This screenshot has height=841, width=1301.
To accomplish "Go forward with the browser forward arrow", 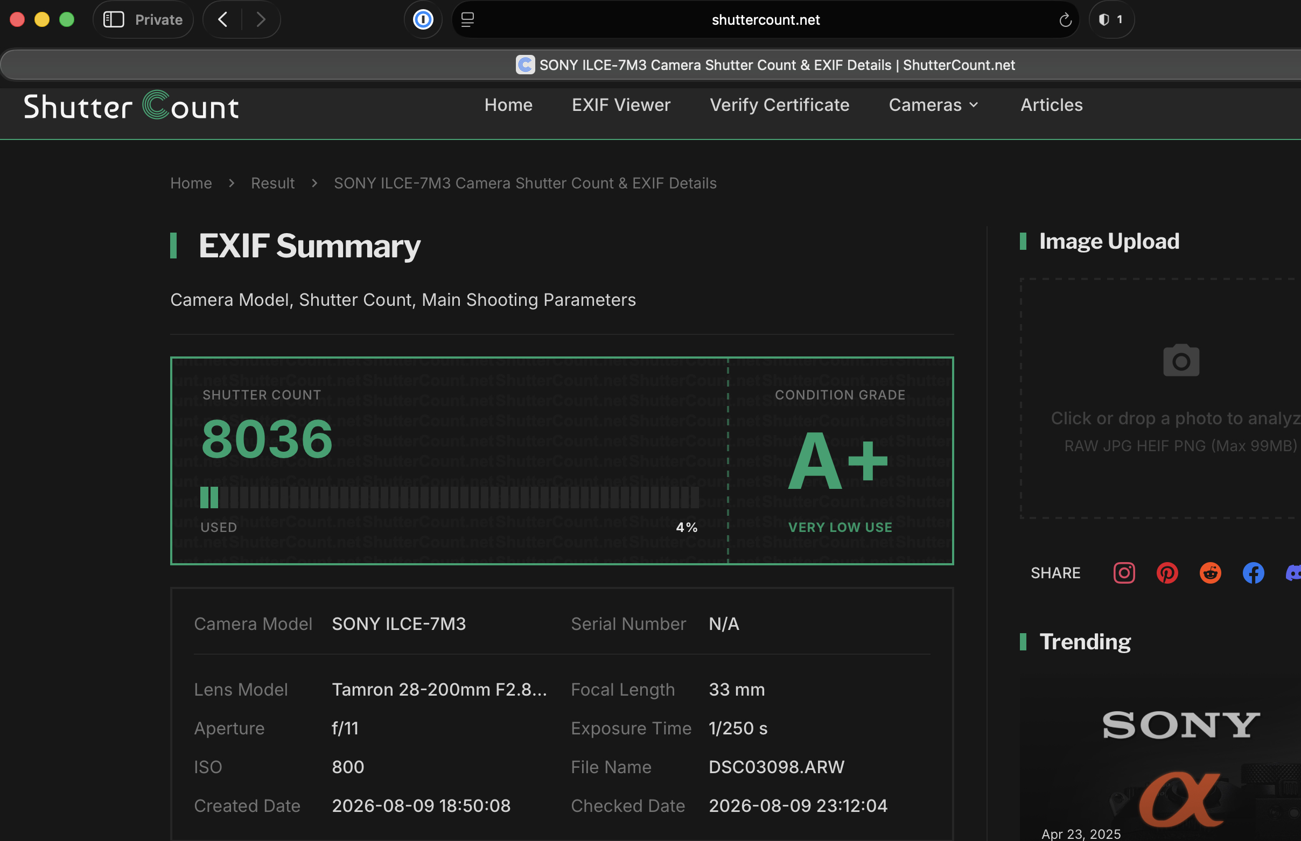I will click(261, 20).
